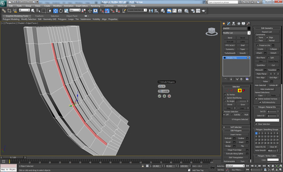Toggle Full Interactivity checkbox
The width and height of the screenshot is (283, 172).
click(260, 102)
